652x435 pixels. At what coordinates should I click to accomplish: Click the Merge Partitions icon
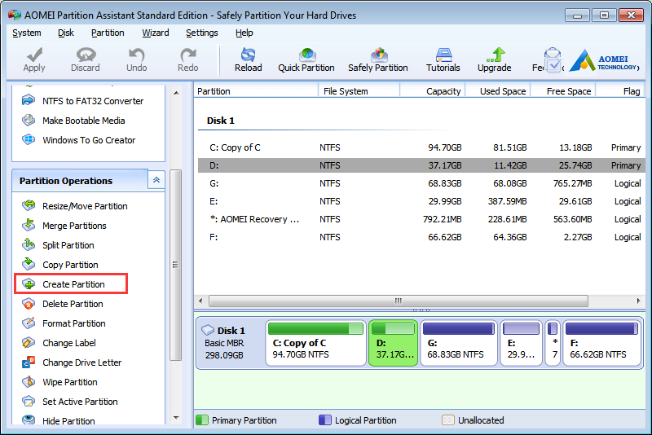point(29,225)
